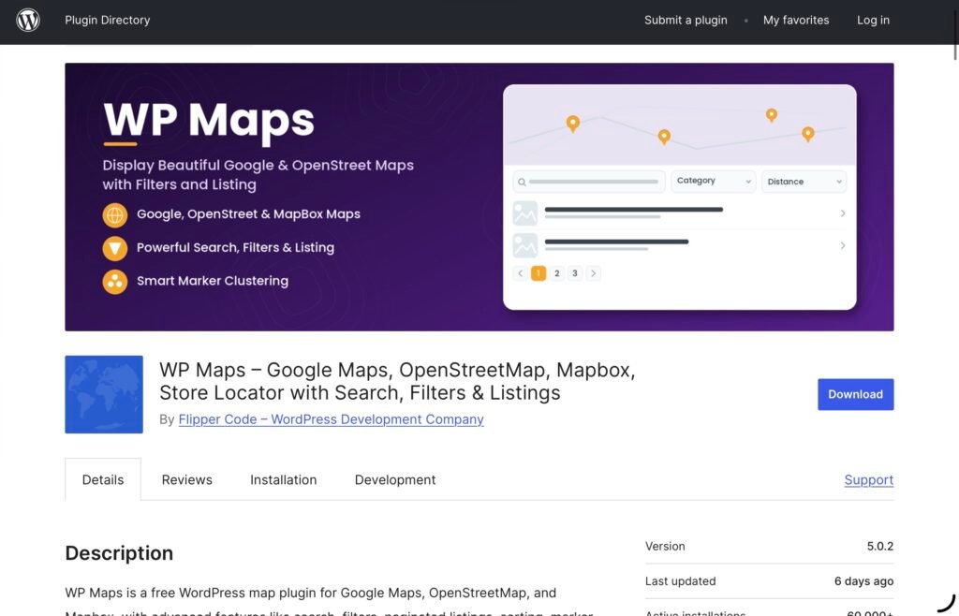Click the Version 5.0.2 value
The image size is (959, 616).
coord(880,547)
